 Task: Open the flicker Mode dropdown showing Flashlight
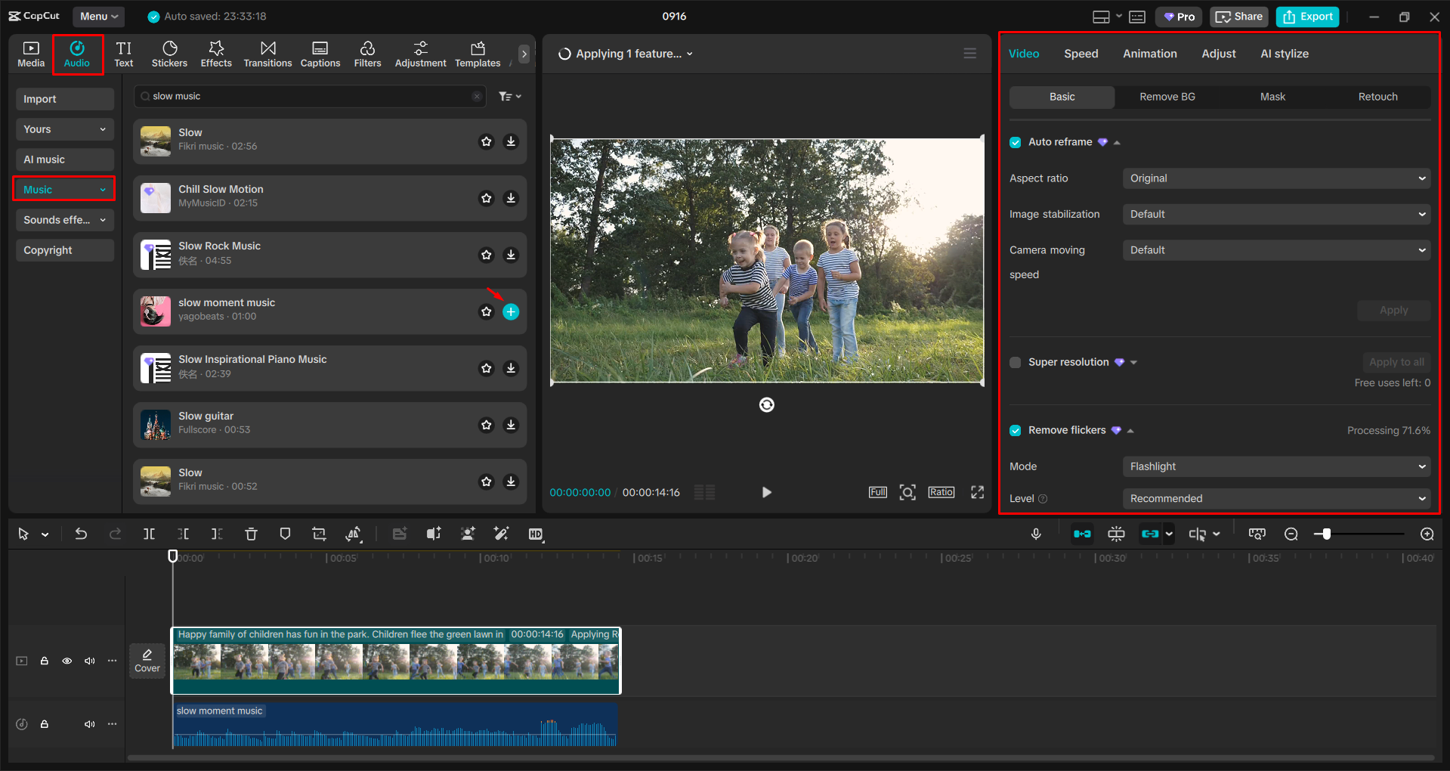(1275, 466)
